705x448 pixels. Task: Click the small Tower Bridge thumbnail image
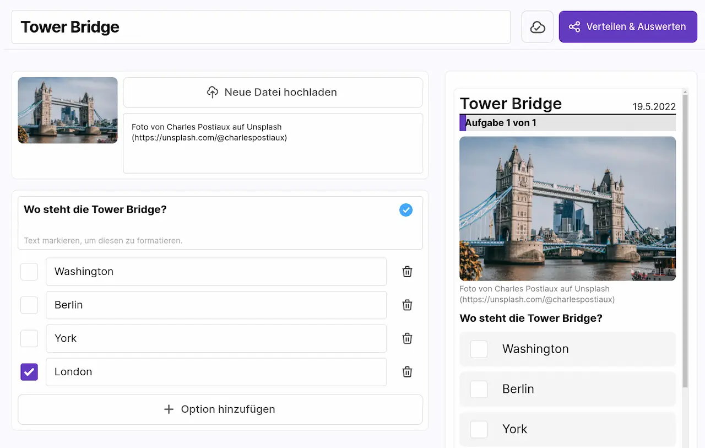68,110
